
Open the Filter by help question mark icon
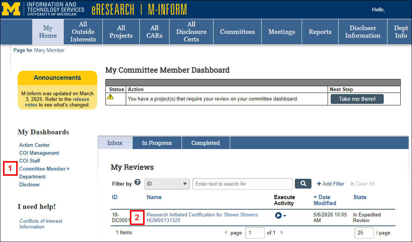point(137,183)
